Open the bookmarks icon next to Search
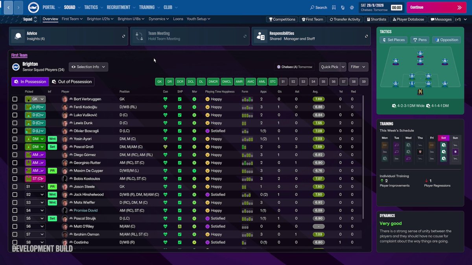Image resolution: width=472 pixels, height=265 pixels. (x=334, y=7)
